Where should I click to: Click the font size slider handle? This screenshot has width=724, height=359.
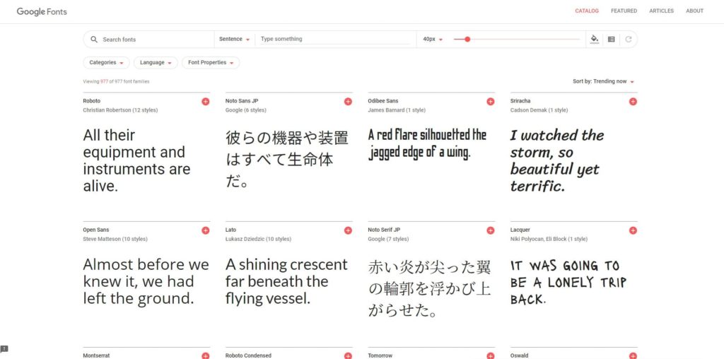(467, 40)
